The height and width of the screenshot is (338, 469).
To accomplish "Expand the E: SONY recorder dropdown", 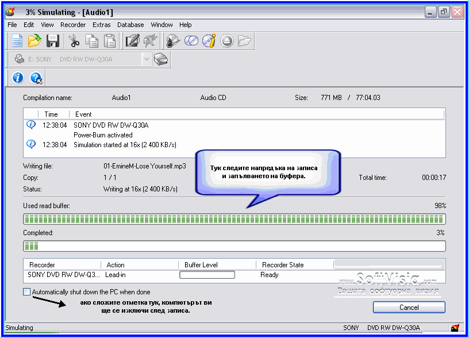I will pos(146,59).
